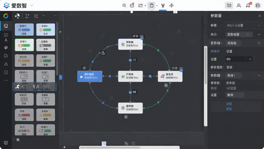Open the notification bell with red badge

tap(248, 5)
